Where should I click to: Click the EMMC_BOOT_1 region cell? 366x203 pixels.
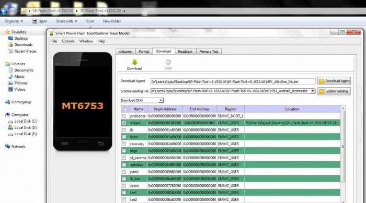point(231,116)
